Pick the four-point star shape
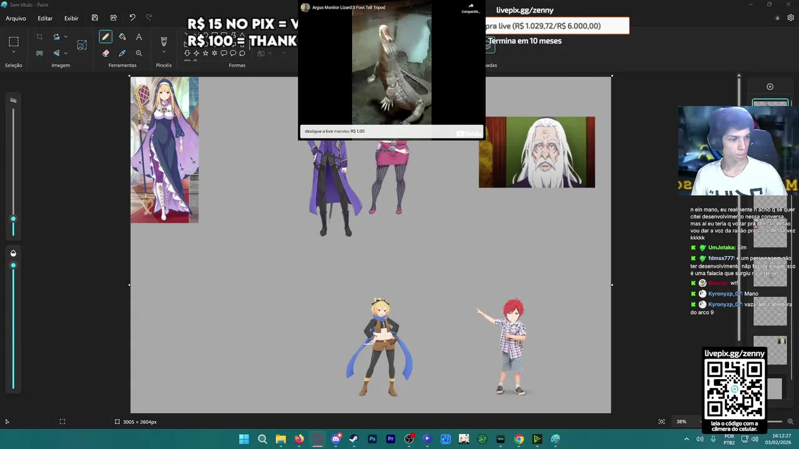 [x=196, y=54]
